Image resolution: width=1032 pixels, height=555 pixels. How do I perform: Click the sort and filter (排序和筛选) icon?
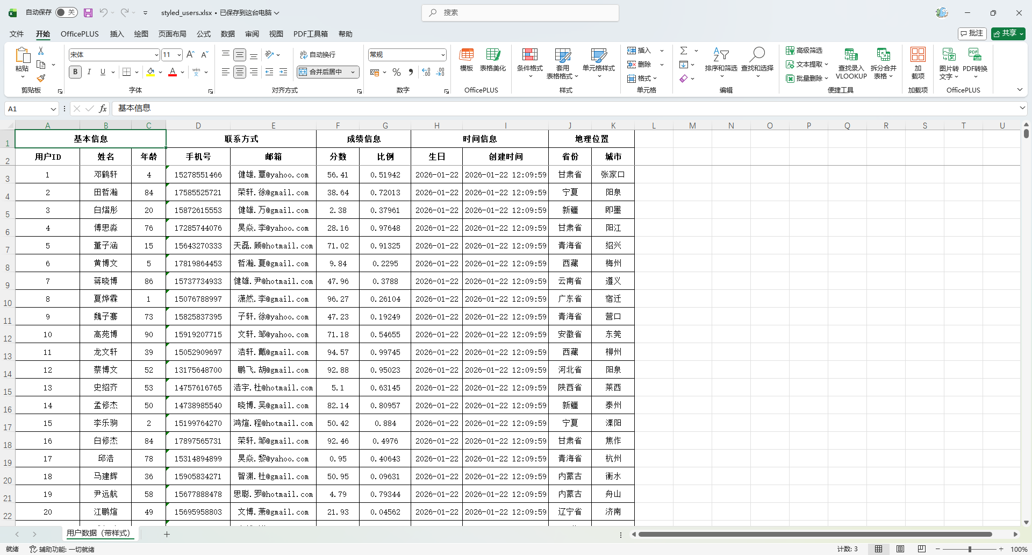721,55
